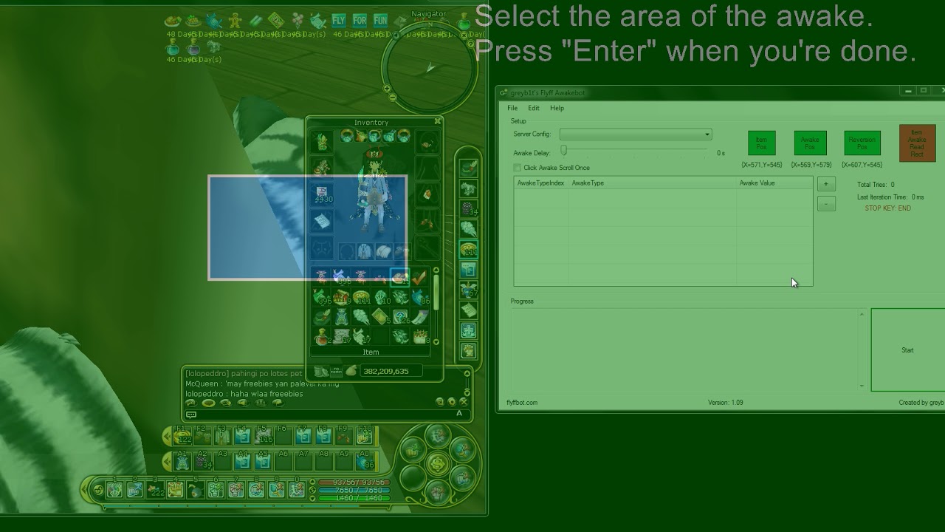Click the question-mark card item count 26
Viewport: 945px width, 532px height.
(399, 318)
